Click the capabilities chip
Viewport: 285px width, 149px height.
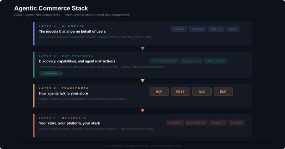(x=191, y=61)
